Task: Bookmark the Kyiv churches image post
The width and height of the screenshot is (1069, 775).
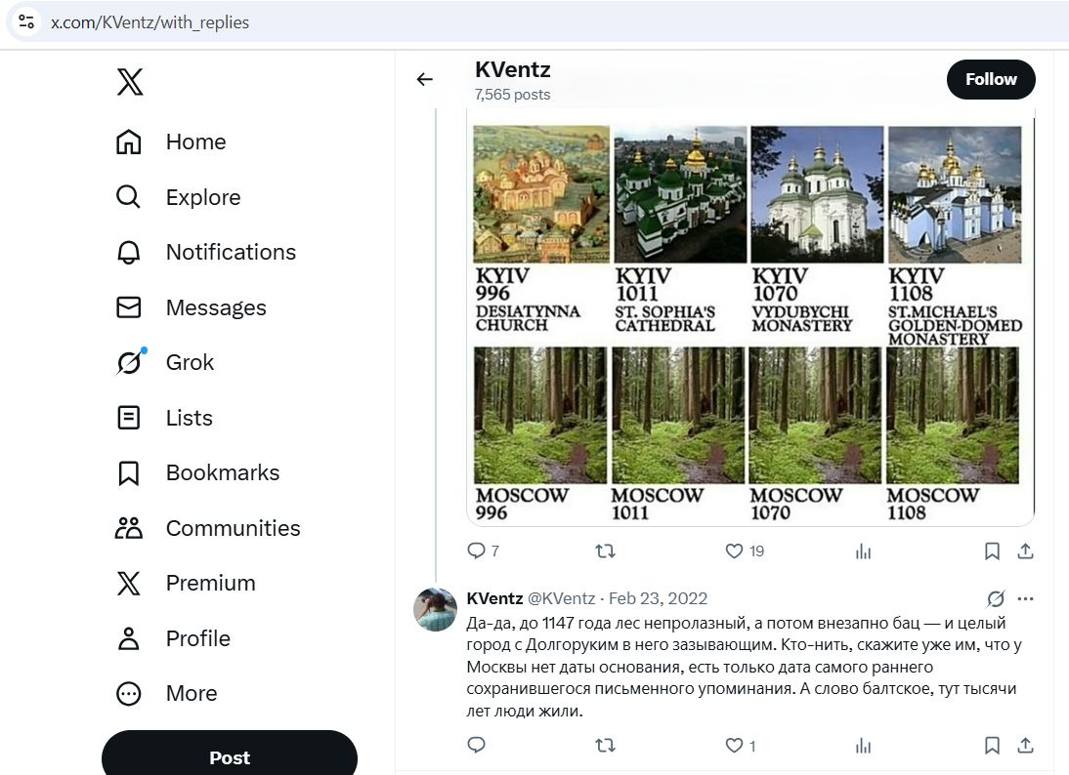Action: click(992, 551)
